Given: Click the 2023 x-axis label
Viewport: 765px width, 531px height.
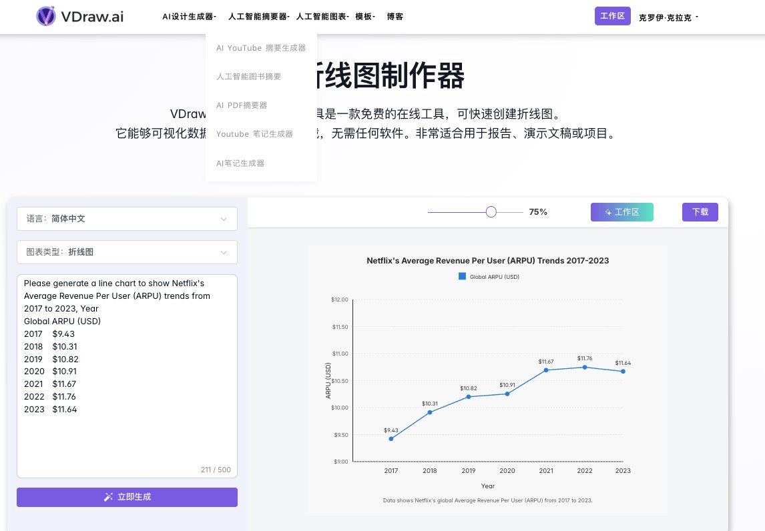Looking at the screenshot, I should pyautogui.click(x=623, y=470).
